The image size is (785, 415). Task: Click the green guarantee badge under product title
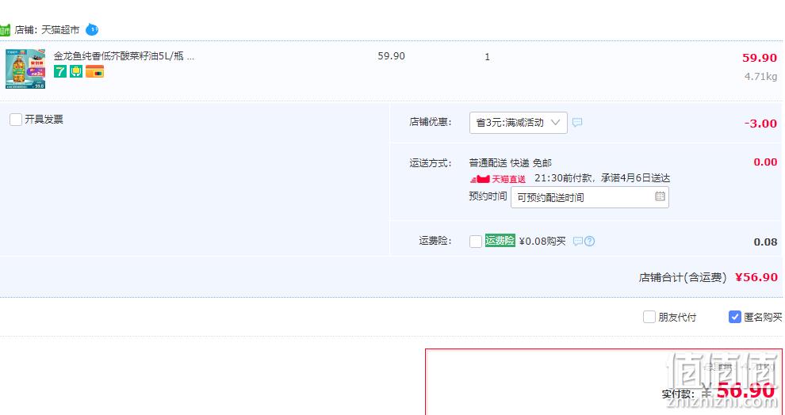pyautogui.click(x=76, y=71)
